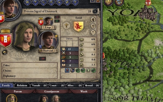This screenshot has height=102, width=163.
Task: Open the Allies tab
Action: tap(74, 85)
